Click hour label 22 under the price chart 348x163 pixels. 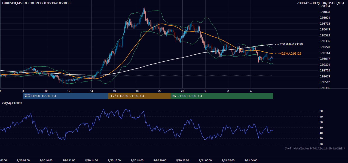pyautogui.click(x=182, y=91)
